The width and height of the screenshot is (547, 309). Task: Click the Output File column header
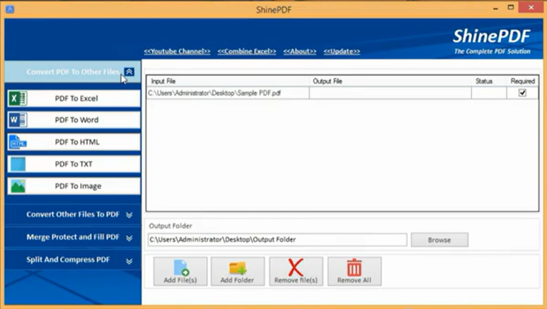[390, 81]
